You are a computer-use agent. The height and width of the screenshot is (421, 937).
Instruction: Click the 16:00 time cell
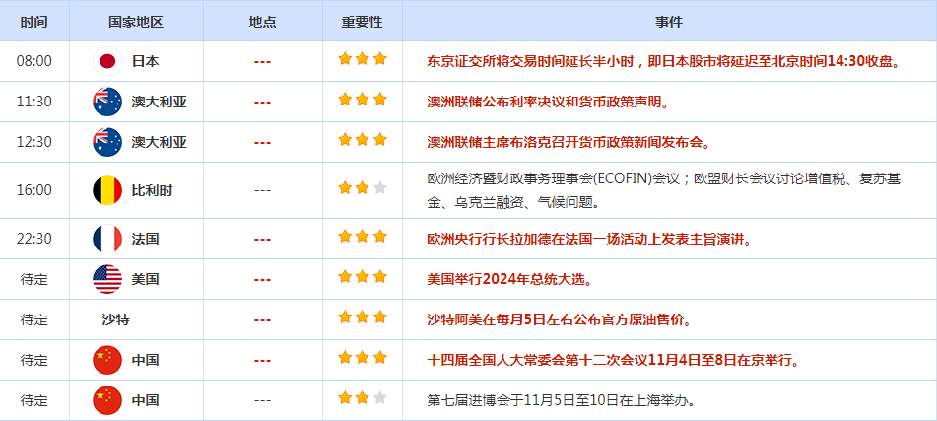(34, 190)
